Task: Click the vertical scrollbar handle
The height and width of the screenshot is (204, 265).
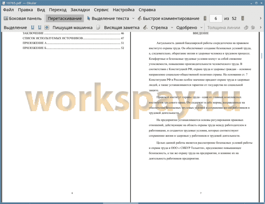Action: coord(262,56)
